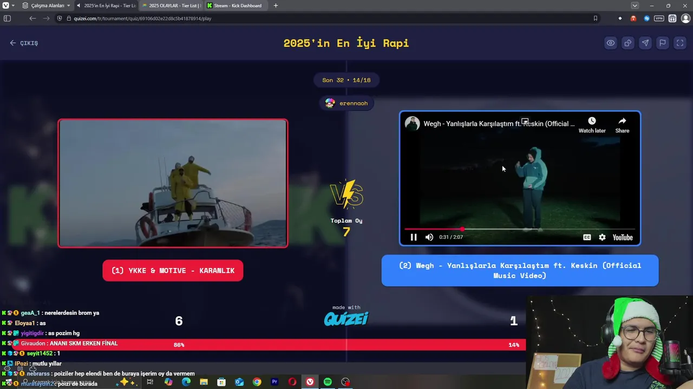Seek in the YouTube progress bar
The width and height of the screenshot is (693, 389).
(x=520, y=229)
